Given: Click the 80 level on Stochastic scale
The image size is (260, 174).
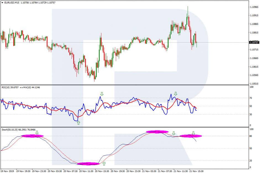Looking at the screenshot, I should 251,136.
